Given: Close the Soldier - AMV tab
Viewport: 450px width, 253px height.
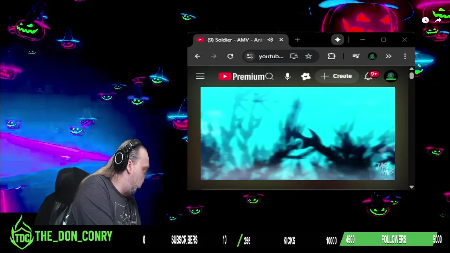Looking at the screenshot, I should click(x=281, y=40).
